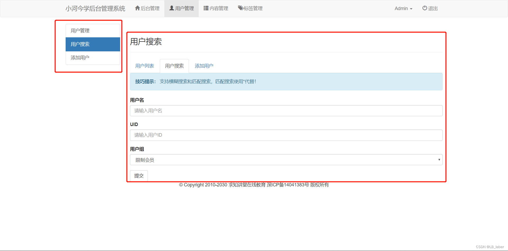Focus the 请输入用户名 input field
This screenshot has width=508, height=251.
[x=286, y=111]
